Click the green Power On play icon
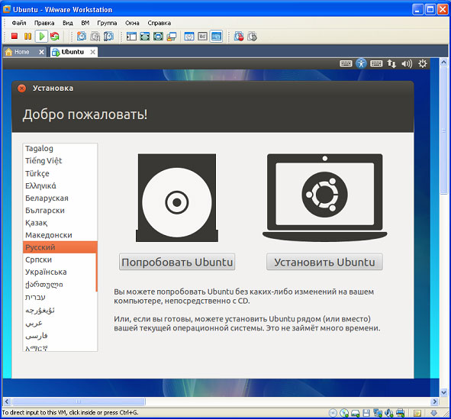451x419 pixels. (42, 36)
